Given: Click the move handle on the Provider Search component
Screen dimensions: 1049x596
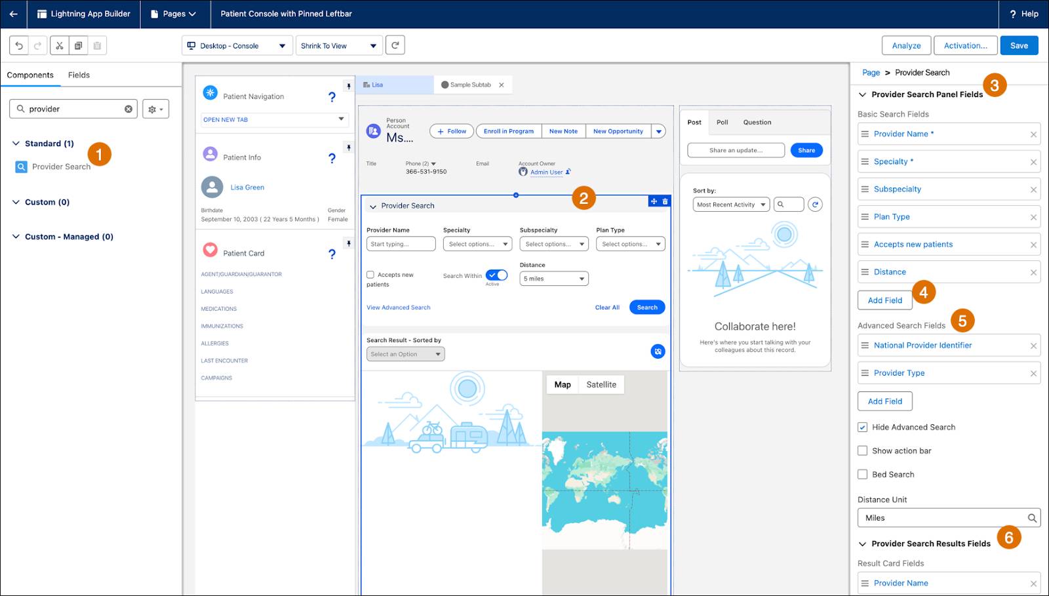Looking at the screenshot, I should tap(654, 201).
